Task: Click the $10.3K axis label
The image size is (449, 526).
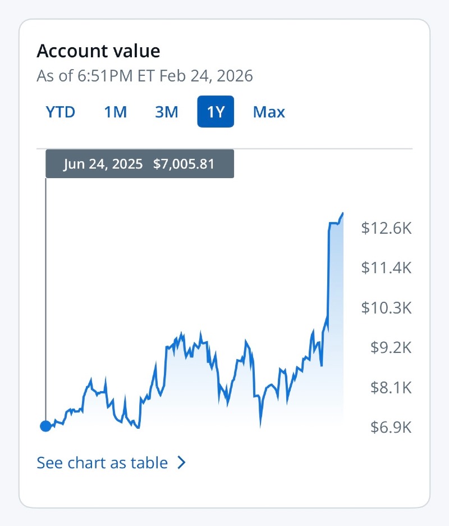Action: coord(386,308)
